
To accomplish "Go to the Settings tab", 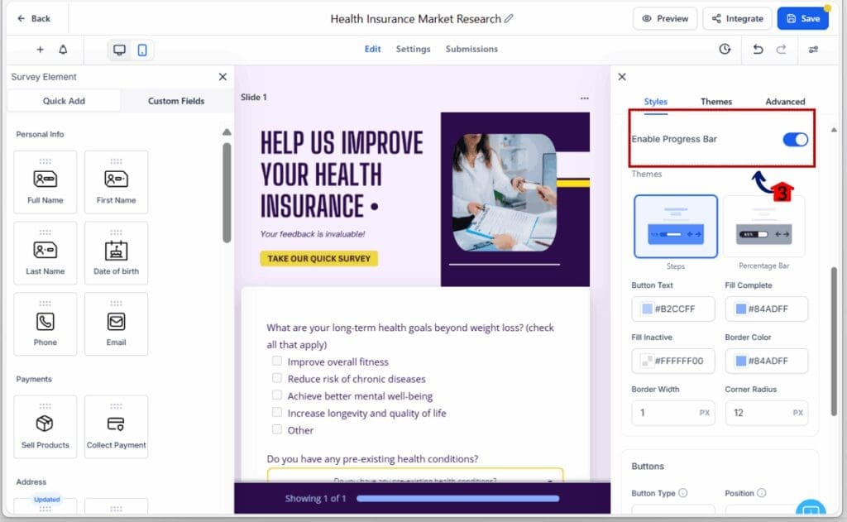I will pos(414,49).
